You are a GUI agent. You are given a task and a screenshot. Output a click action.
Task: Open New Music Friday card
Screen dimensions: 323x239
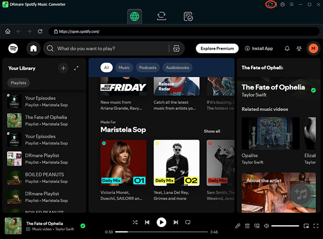(x=123, y=94)
